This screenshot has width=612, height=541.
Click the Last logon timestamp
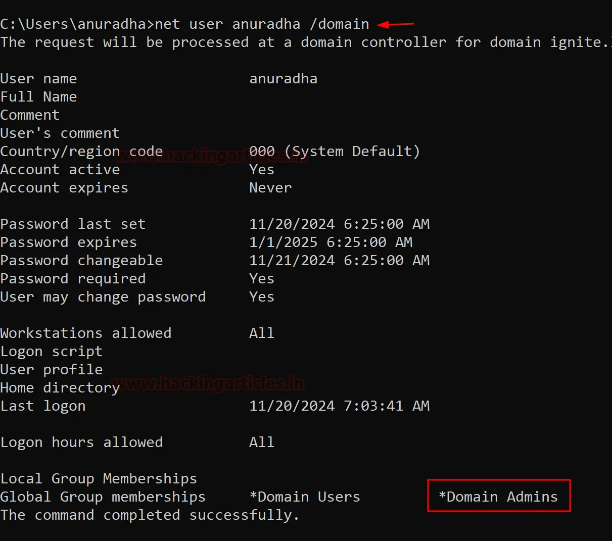(x=339, y=406)
